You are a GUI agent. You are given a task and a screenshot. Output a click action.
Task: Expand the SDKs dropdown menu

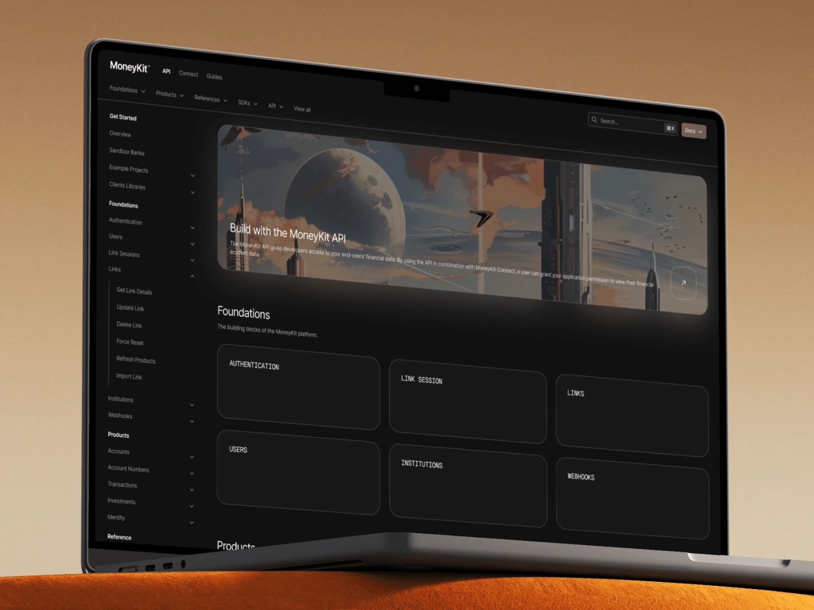[248, 103]
